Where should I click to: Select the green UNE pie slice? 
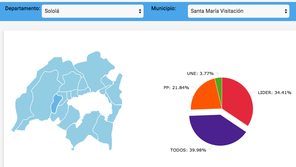(x=219, y=82)
